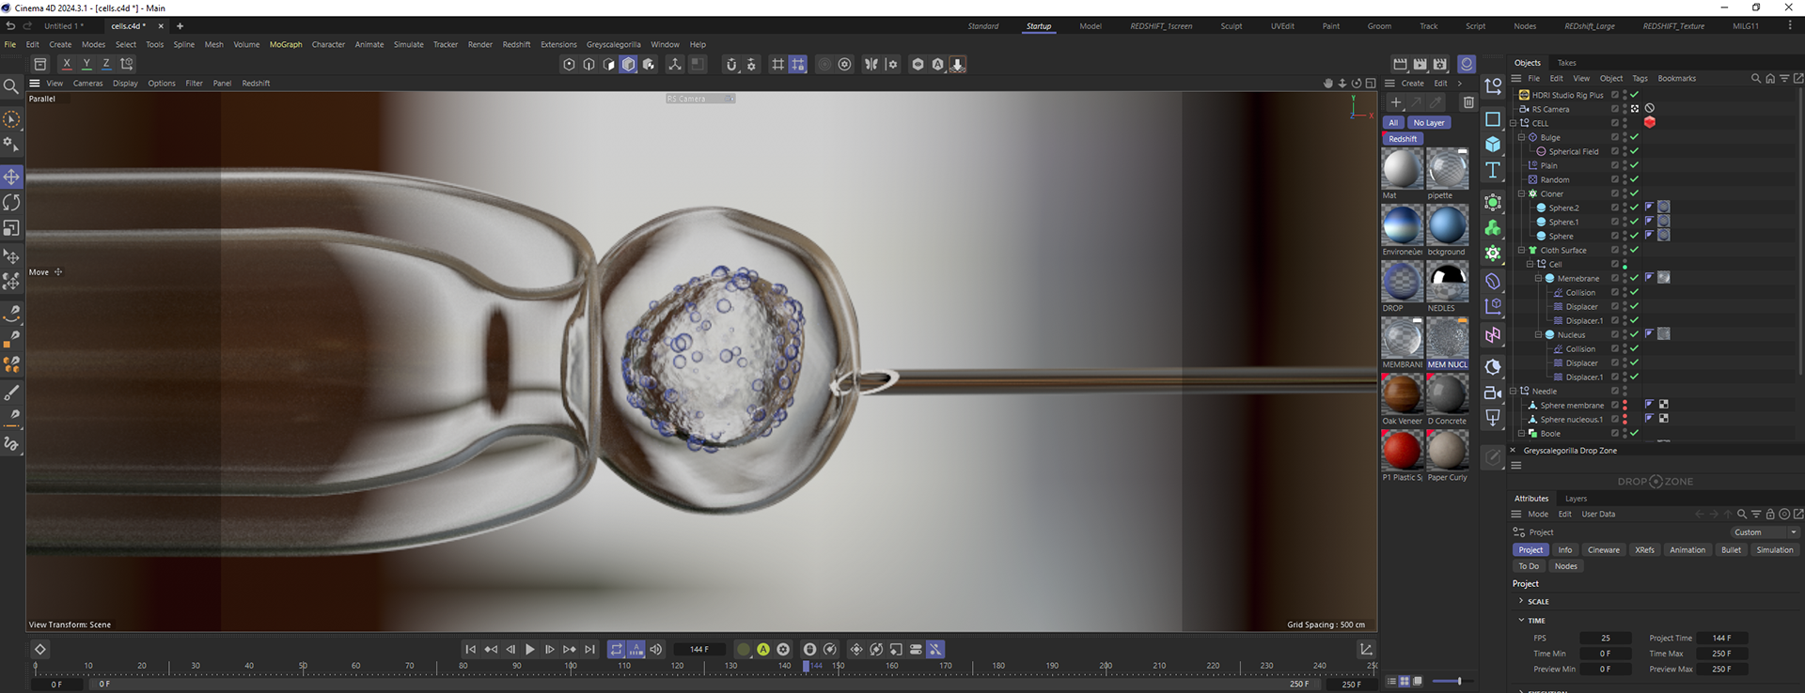The width and height of the screenshot is (1805, 693).
Task: Delete material using trash icon
Action: point(1468,102)
